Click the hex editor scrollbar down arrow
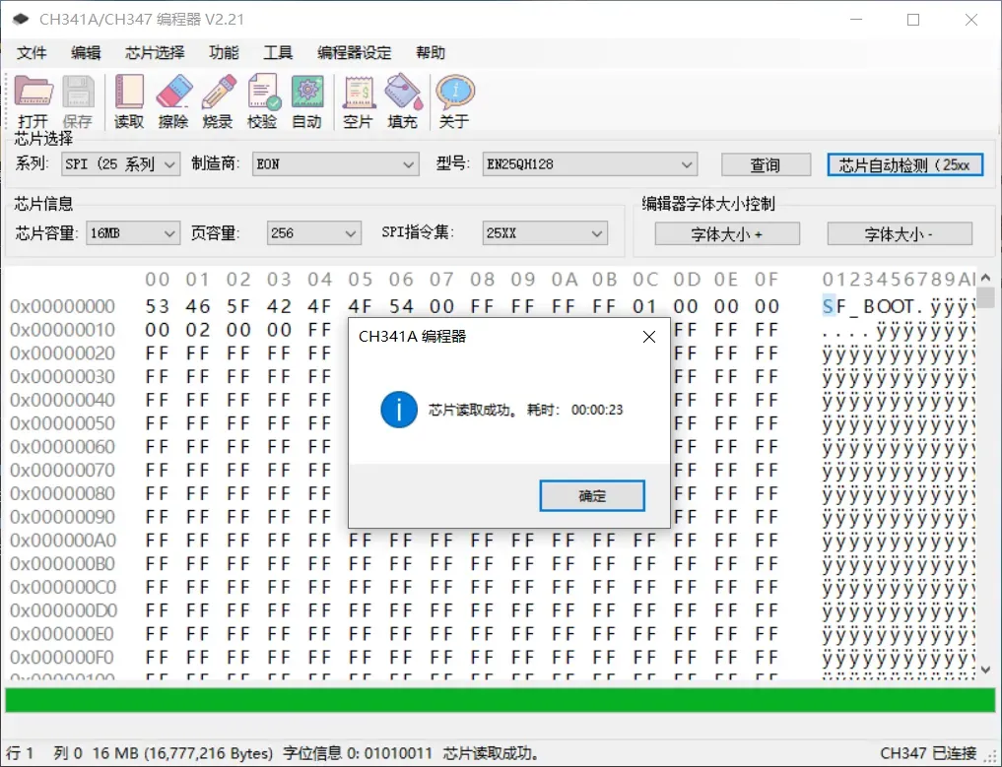 985,670
